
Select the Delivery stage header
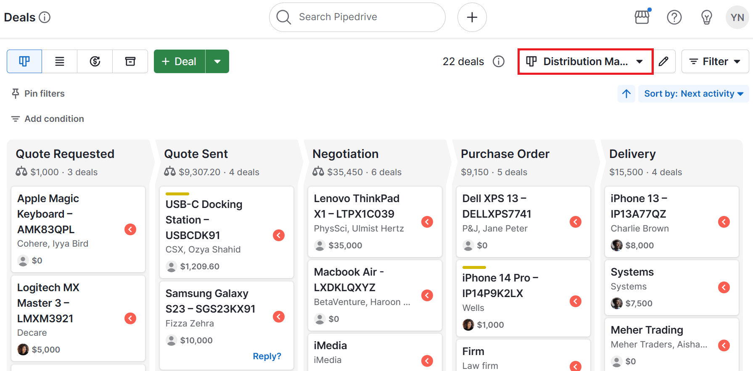coord(632,154)
